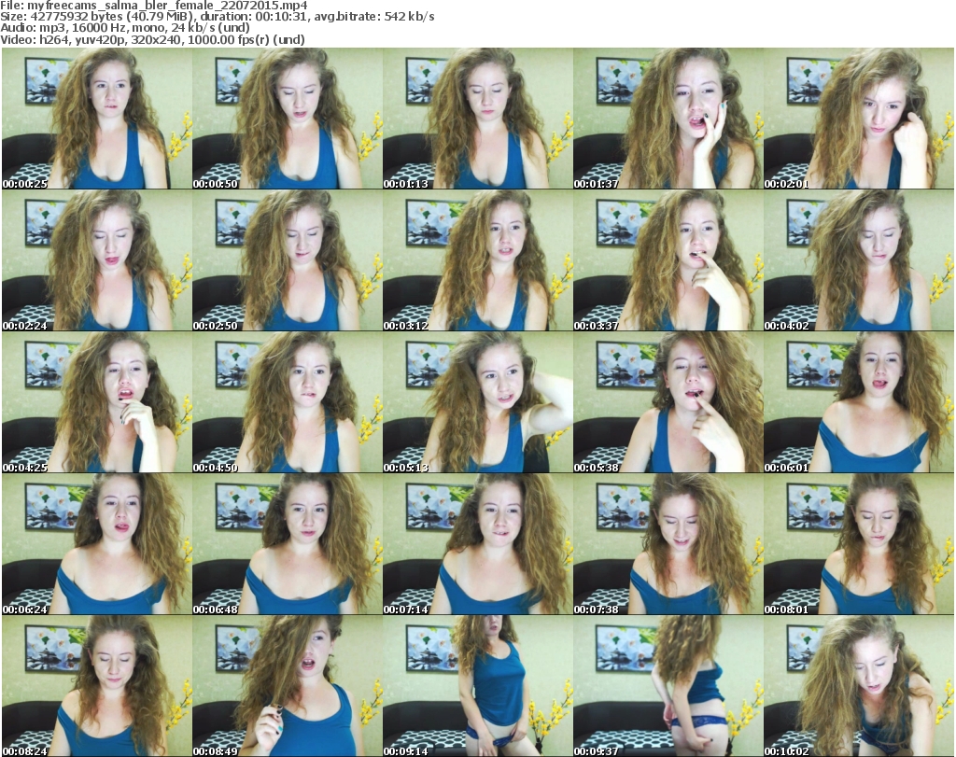Select the frame stamped 00:09:14
956x757 pixels.
(x=477, y=686)
